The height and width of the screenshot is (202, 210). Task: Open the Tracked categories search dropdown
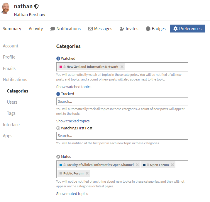tap(122, 102)
